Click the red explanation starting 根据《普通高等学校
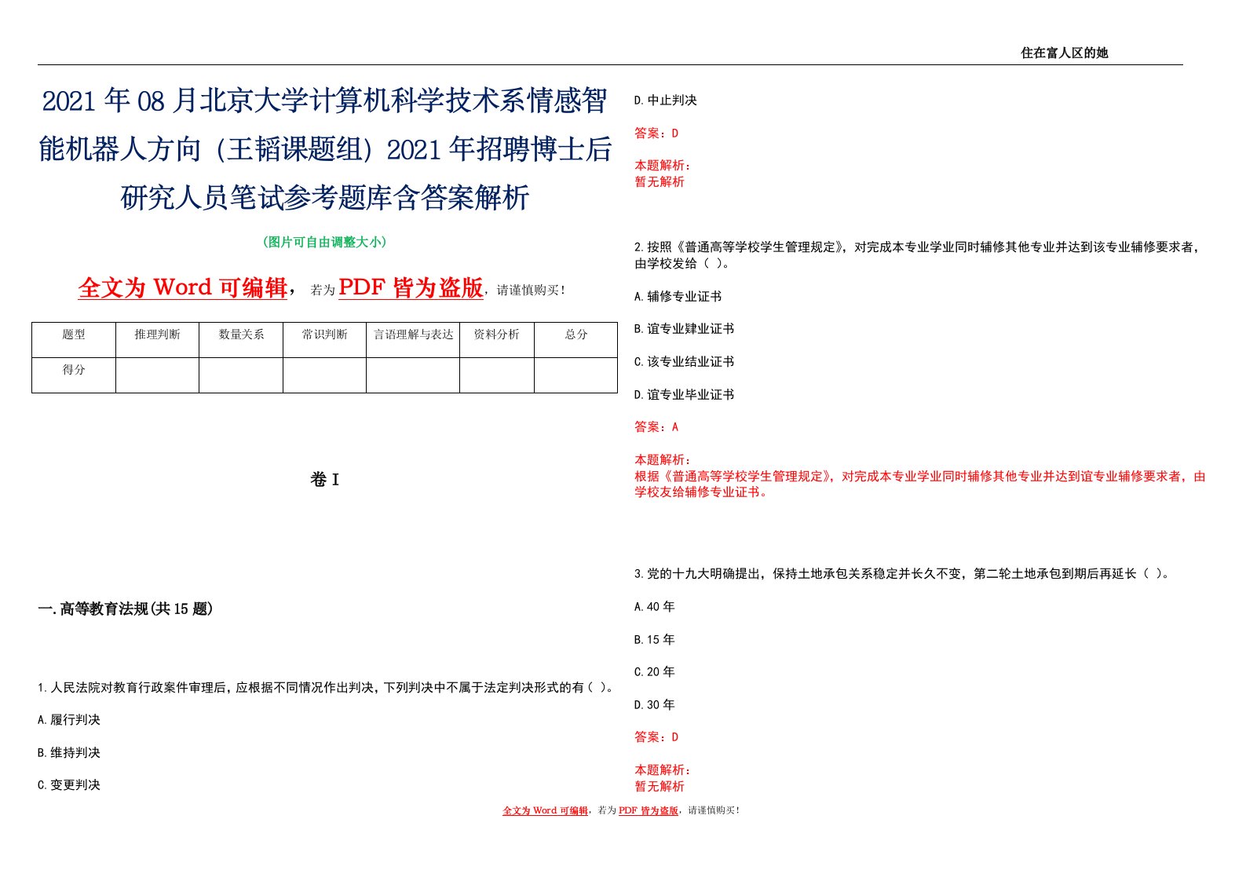 pos(920,484)
